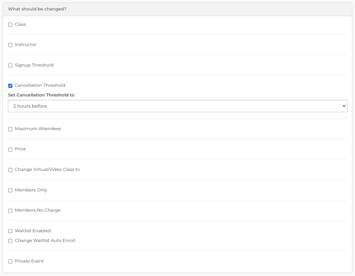Tick the Private Event checkbox
The height and width of the screenshot is (276, 355).
click(10, 261)
